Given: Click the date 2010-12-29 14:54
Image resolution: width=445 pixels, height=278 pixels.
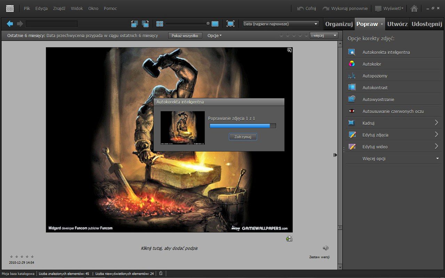Looking at the screenshot, I should (x=22, y=263).
